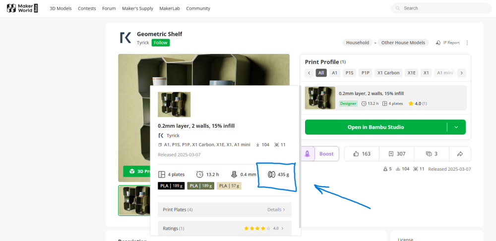Select the P1S printer filter
The image size is (496, 241).
tap(349, 73)
